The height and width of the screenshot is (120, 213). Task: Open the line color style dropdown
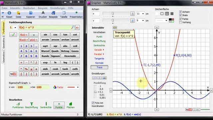pyautogui.click(x=78, y=87)
